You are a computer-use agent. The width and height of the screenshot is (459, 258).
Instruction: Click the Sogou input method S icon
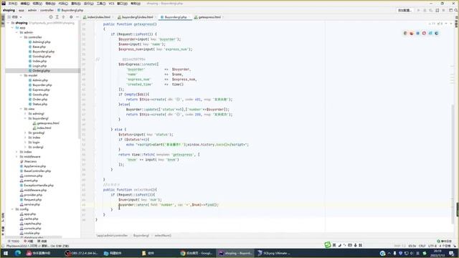tap(328, 245)
